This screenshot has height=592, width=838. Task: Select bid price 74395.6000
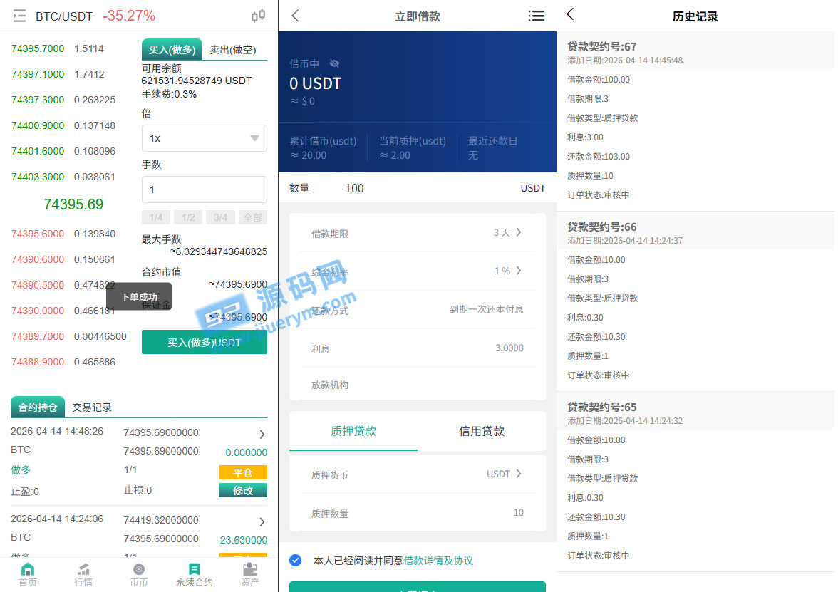[37, 234]
